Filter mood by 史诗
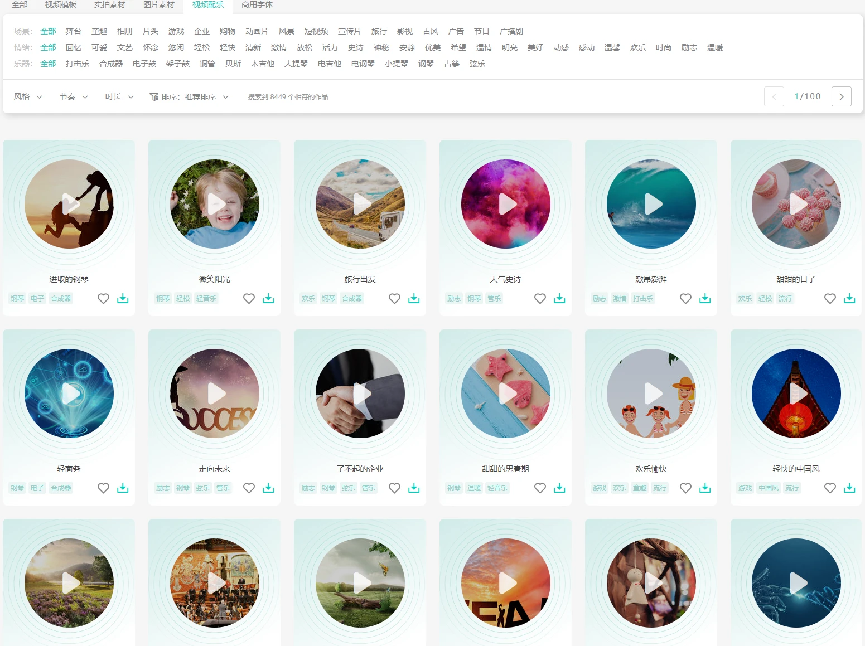Screen dimensions: 865x646 pos(356,47)
